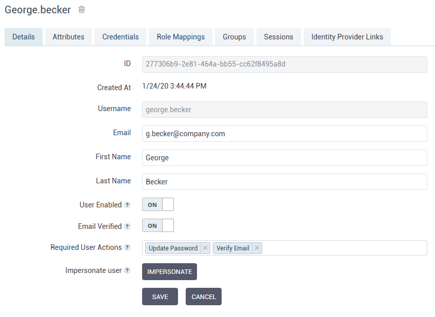
Task: Go to the Role Mappings tab
Action: pos(181,37)
